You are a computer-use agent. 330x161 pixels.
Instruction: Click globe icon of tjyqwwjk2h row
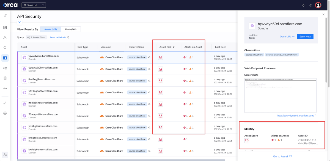click(24, 69)
